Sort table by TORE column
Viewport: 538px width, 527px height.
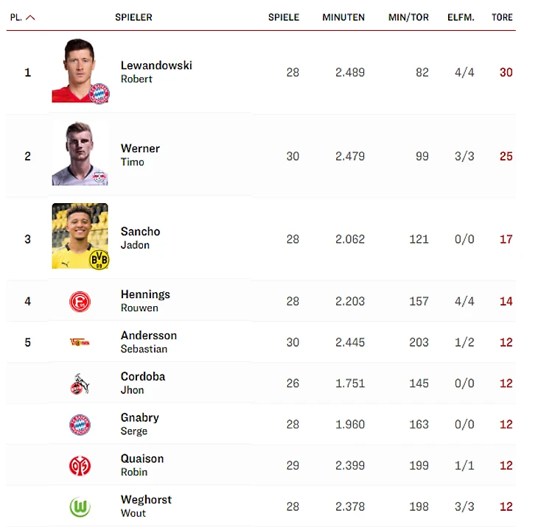pos(502,18)
